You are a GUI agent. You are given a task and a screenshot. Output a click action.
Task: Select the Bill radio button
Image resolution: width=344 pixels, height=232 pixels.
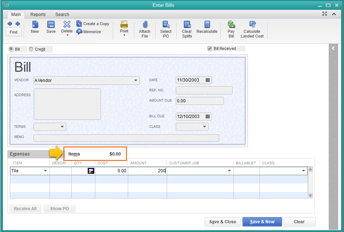tap(11, 49)
